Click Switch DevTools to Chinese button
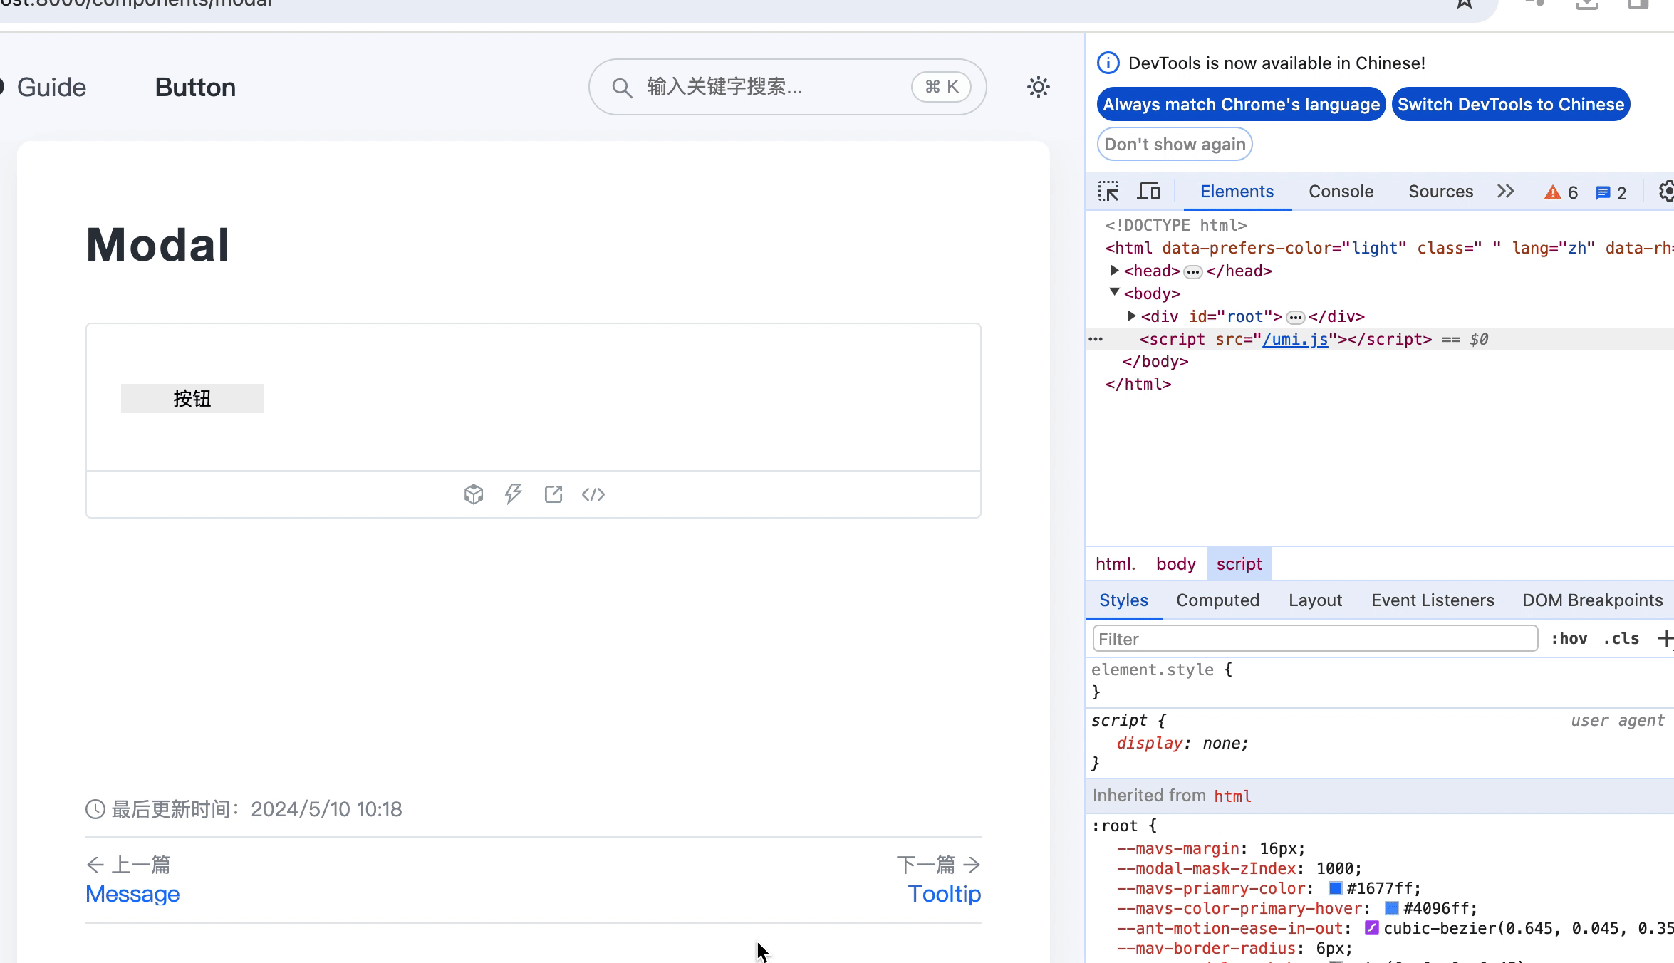The width and height of the screenshot is (1674, 963). click(1510, 105)
